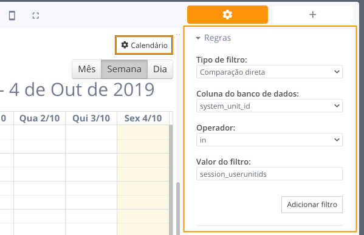The image size is (364, 235).
Task: Click the Calendário component button
Action: point(144,45)
